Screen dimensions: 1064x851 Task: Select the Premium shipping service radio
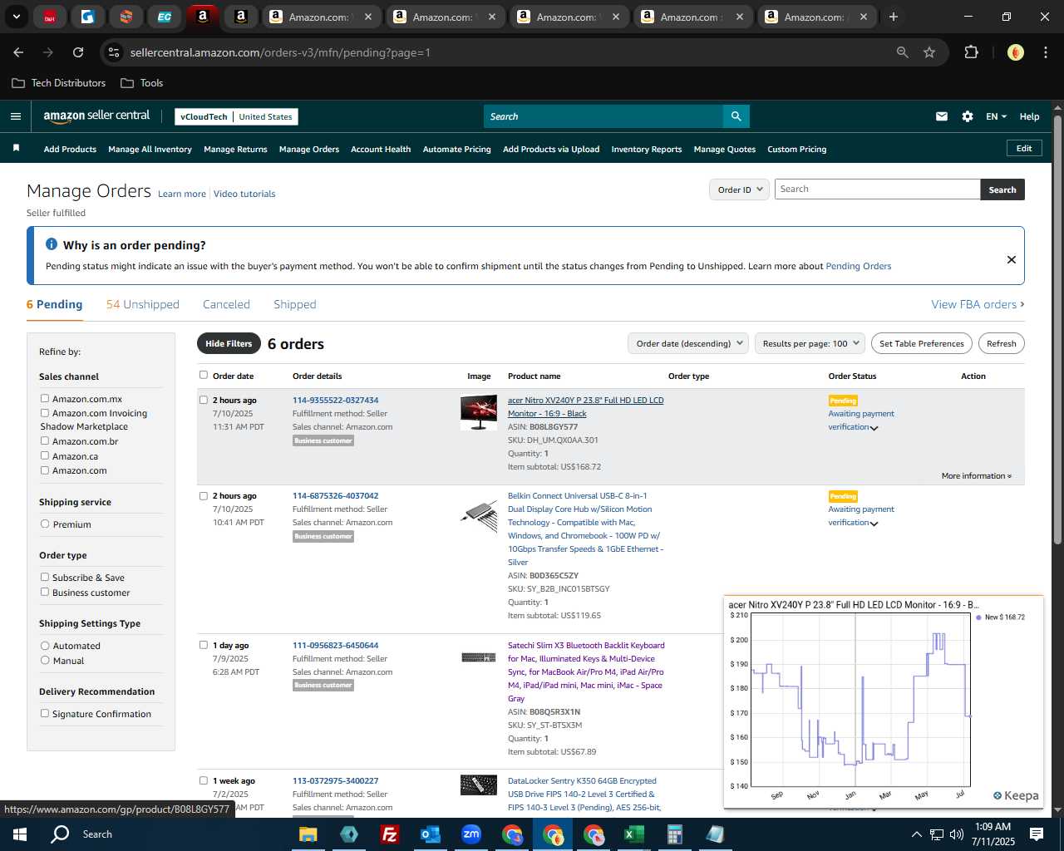click(45, 524)
